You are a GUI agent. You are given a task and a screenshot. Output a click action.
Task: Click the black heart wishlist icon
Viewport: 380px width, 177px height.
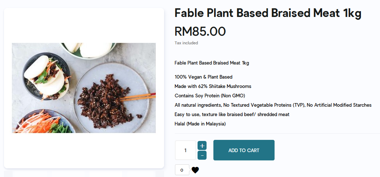click(195, 170)
